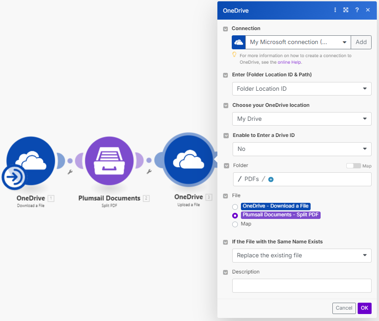Open the three-dot options menu in dialog header
379x321 pixels.
335,10
